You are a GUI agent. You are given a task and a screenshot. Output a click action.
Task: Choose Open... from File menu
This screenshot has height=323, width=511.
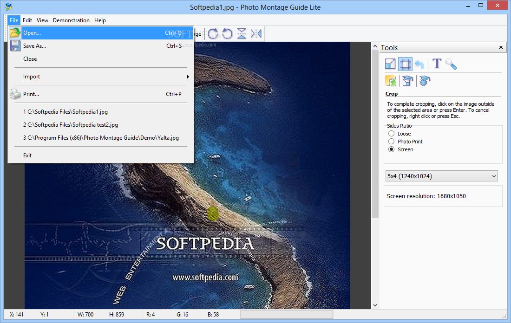click(x=101, y=33)
